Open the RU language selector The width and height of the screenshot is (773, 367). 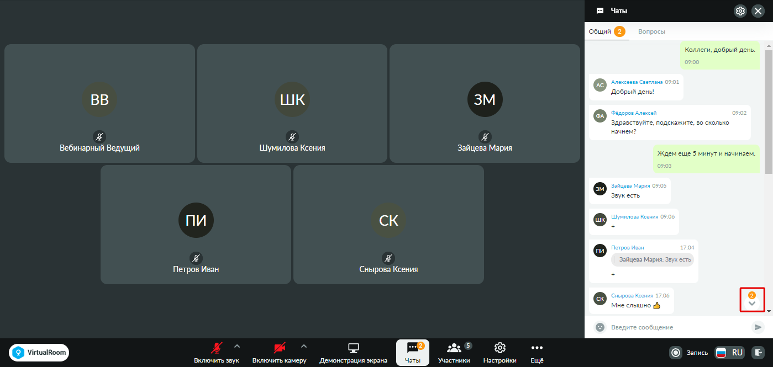[x=730, y=352]
